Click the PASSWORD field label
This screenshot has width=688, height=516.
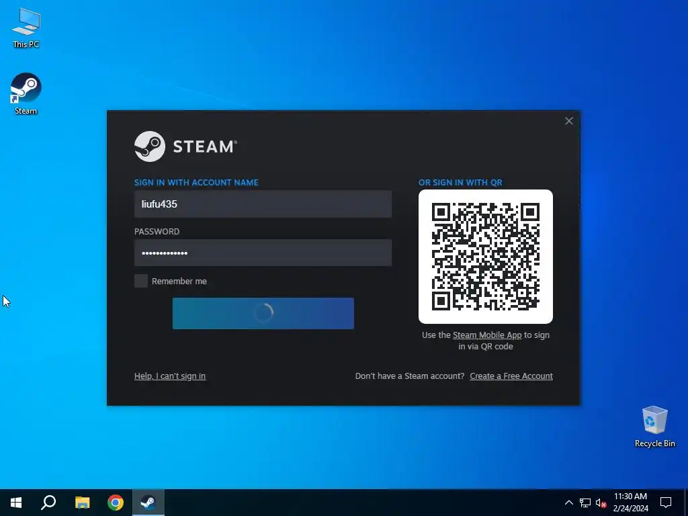pyautogui.click(x=157, y=232)
